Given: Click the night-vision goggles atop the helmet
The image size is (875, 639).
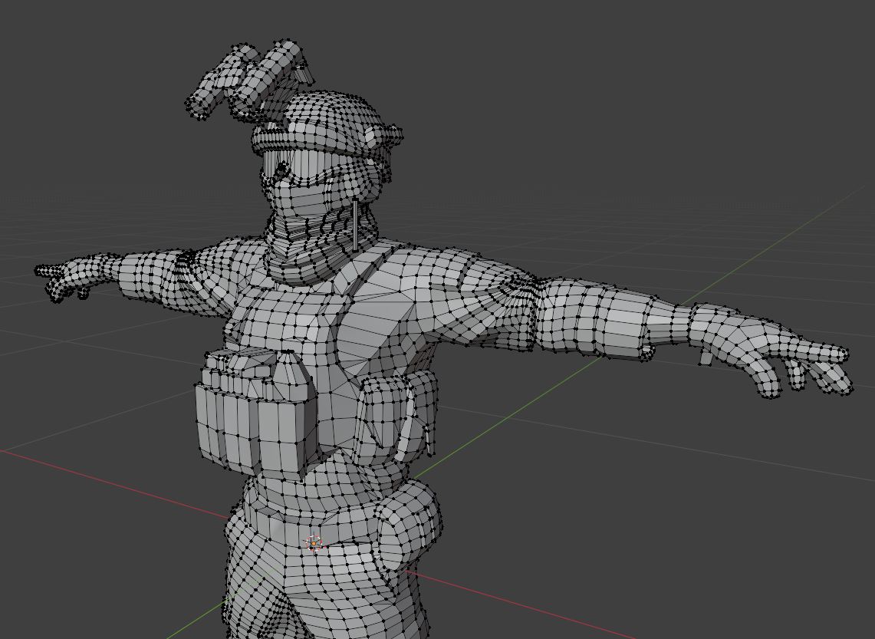Looking at the screenshot, I should coord(248,78).
